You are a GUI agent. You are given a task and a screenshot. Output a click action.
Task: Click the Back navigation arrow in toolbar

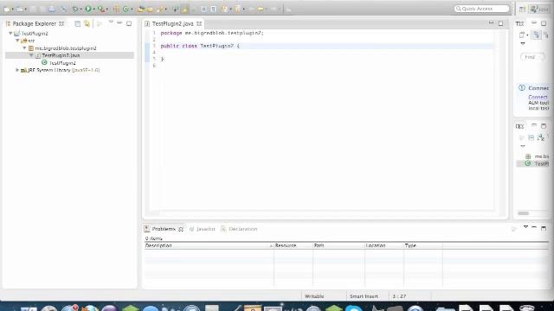[261, 9]
